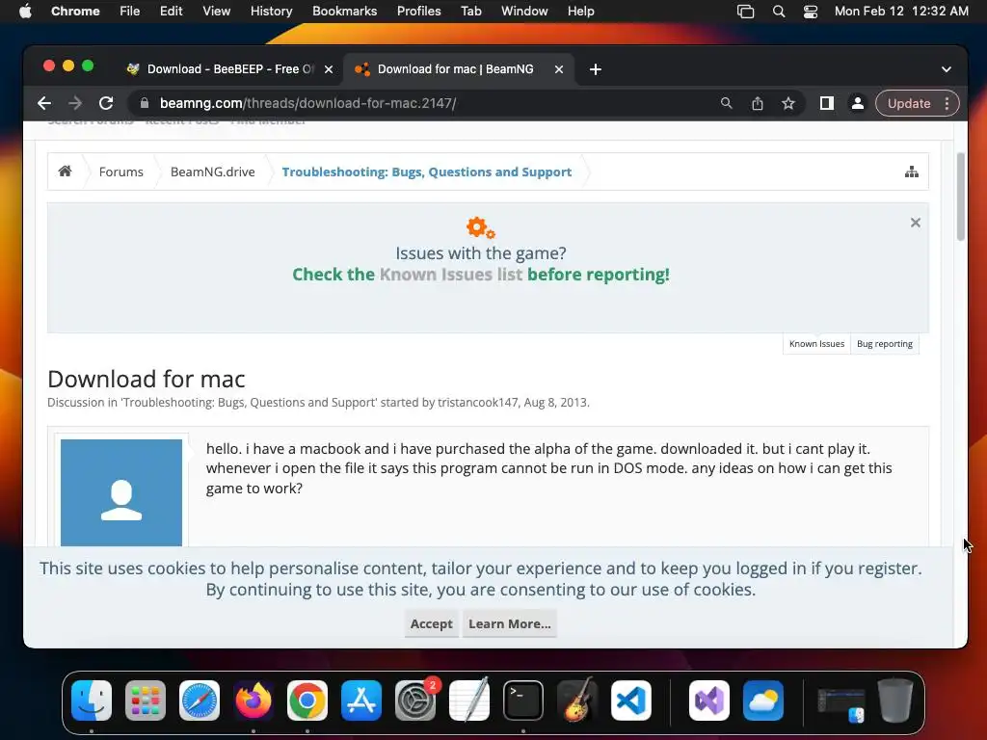Image resolution: width=987 pixels, height=740 pixels.
Task: Open the BeamNG.drive breadcrumb link
Action: [x=213, y=172]
